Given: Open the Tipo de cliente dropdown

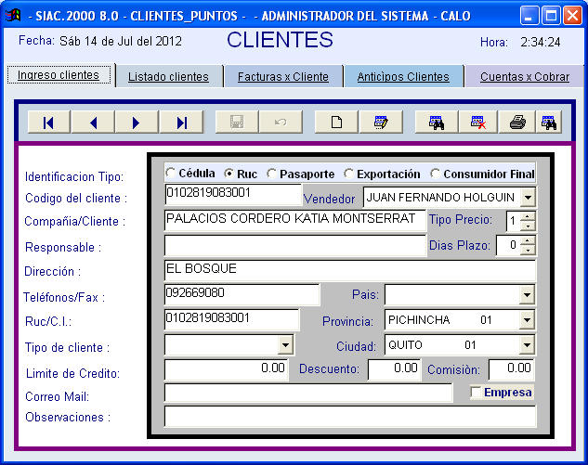Looking at the screenshot, I should tap(285, 345).
